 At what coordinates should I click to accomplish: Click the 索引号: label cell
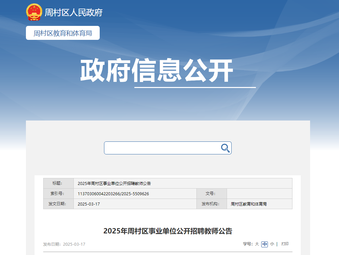point(58,194)
